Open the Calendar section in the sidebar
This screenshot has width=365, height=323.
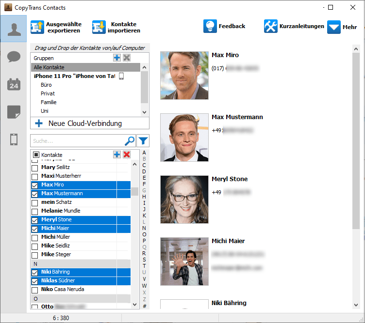click(14, 84)
